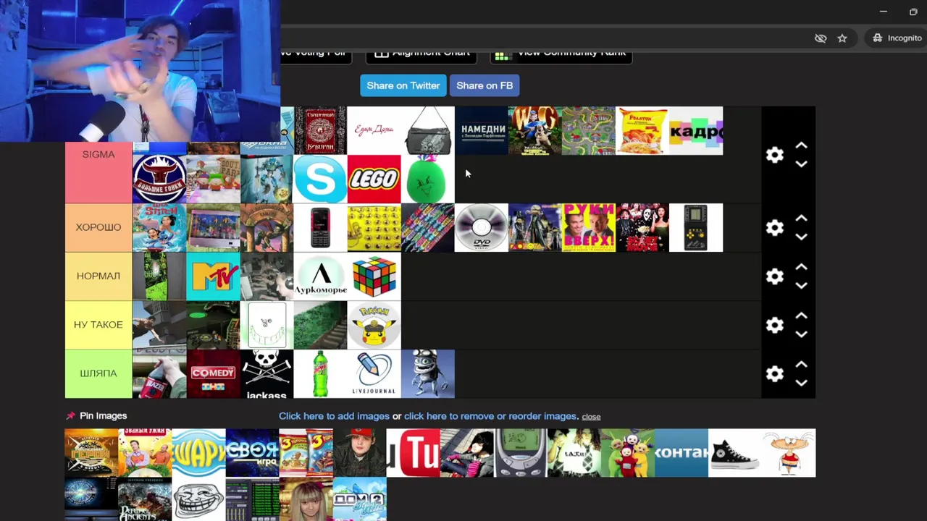Select the green ШЛЯПА tier label

pyautogui.click(x=98, y=373)
